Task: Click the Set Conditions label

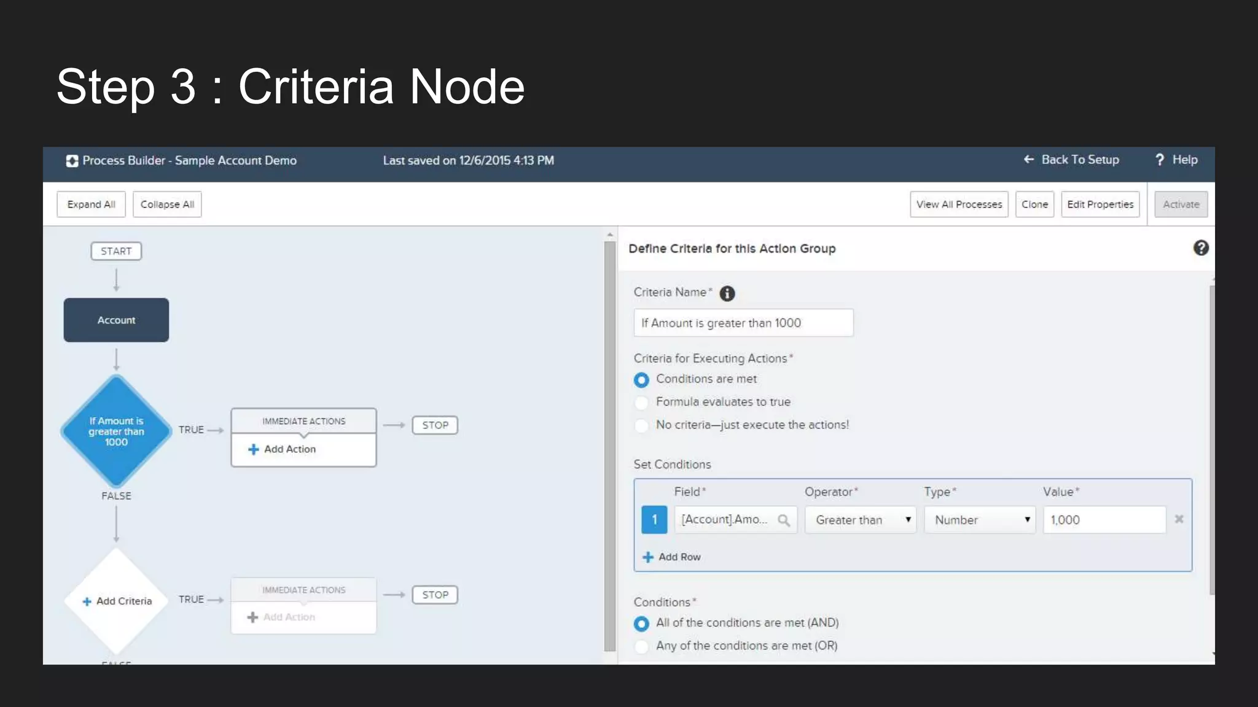Action: click(672, 465)
